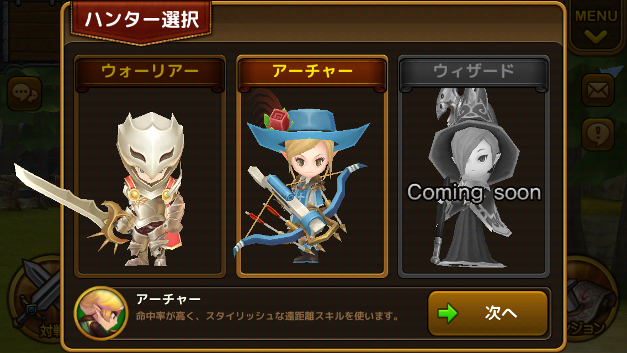Image resolution: width=627 pixels, height=353 pixels.
Task: Open the chat speech bubble icon
Action: coord(24,94)
